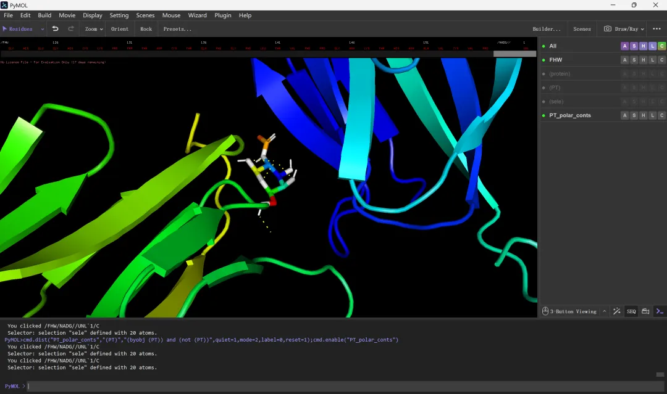The image size is (667, 394).
Task: Open the Movie menu
Action: 67,15
